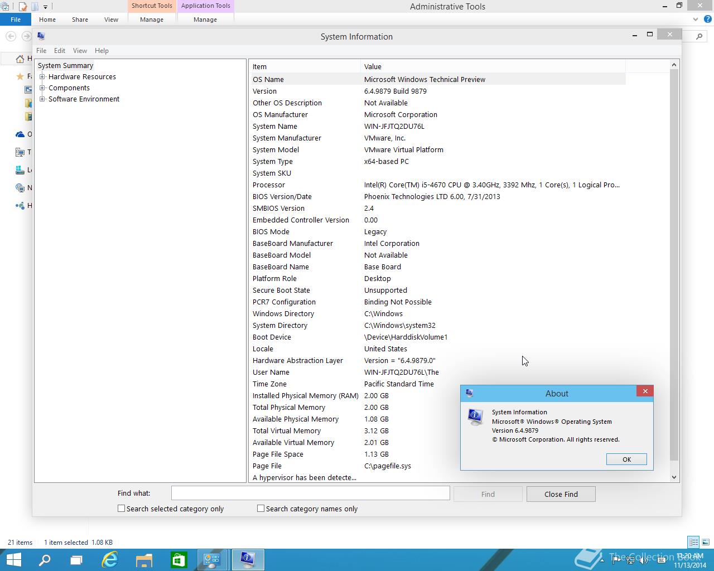This screenshot has width=714, height=571.
Task: Click the Administrative Tools window system icon
Action: pos(5,7)
